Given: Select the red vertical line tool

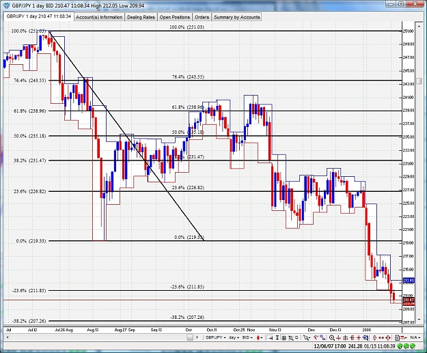Looking at the screenshot, I should [338, 338].
